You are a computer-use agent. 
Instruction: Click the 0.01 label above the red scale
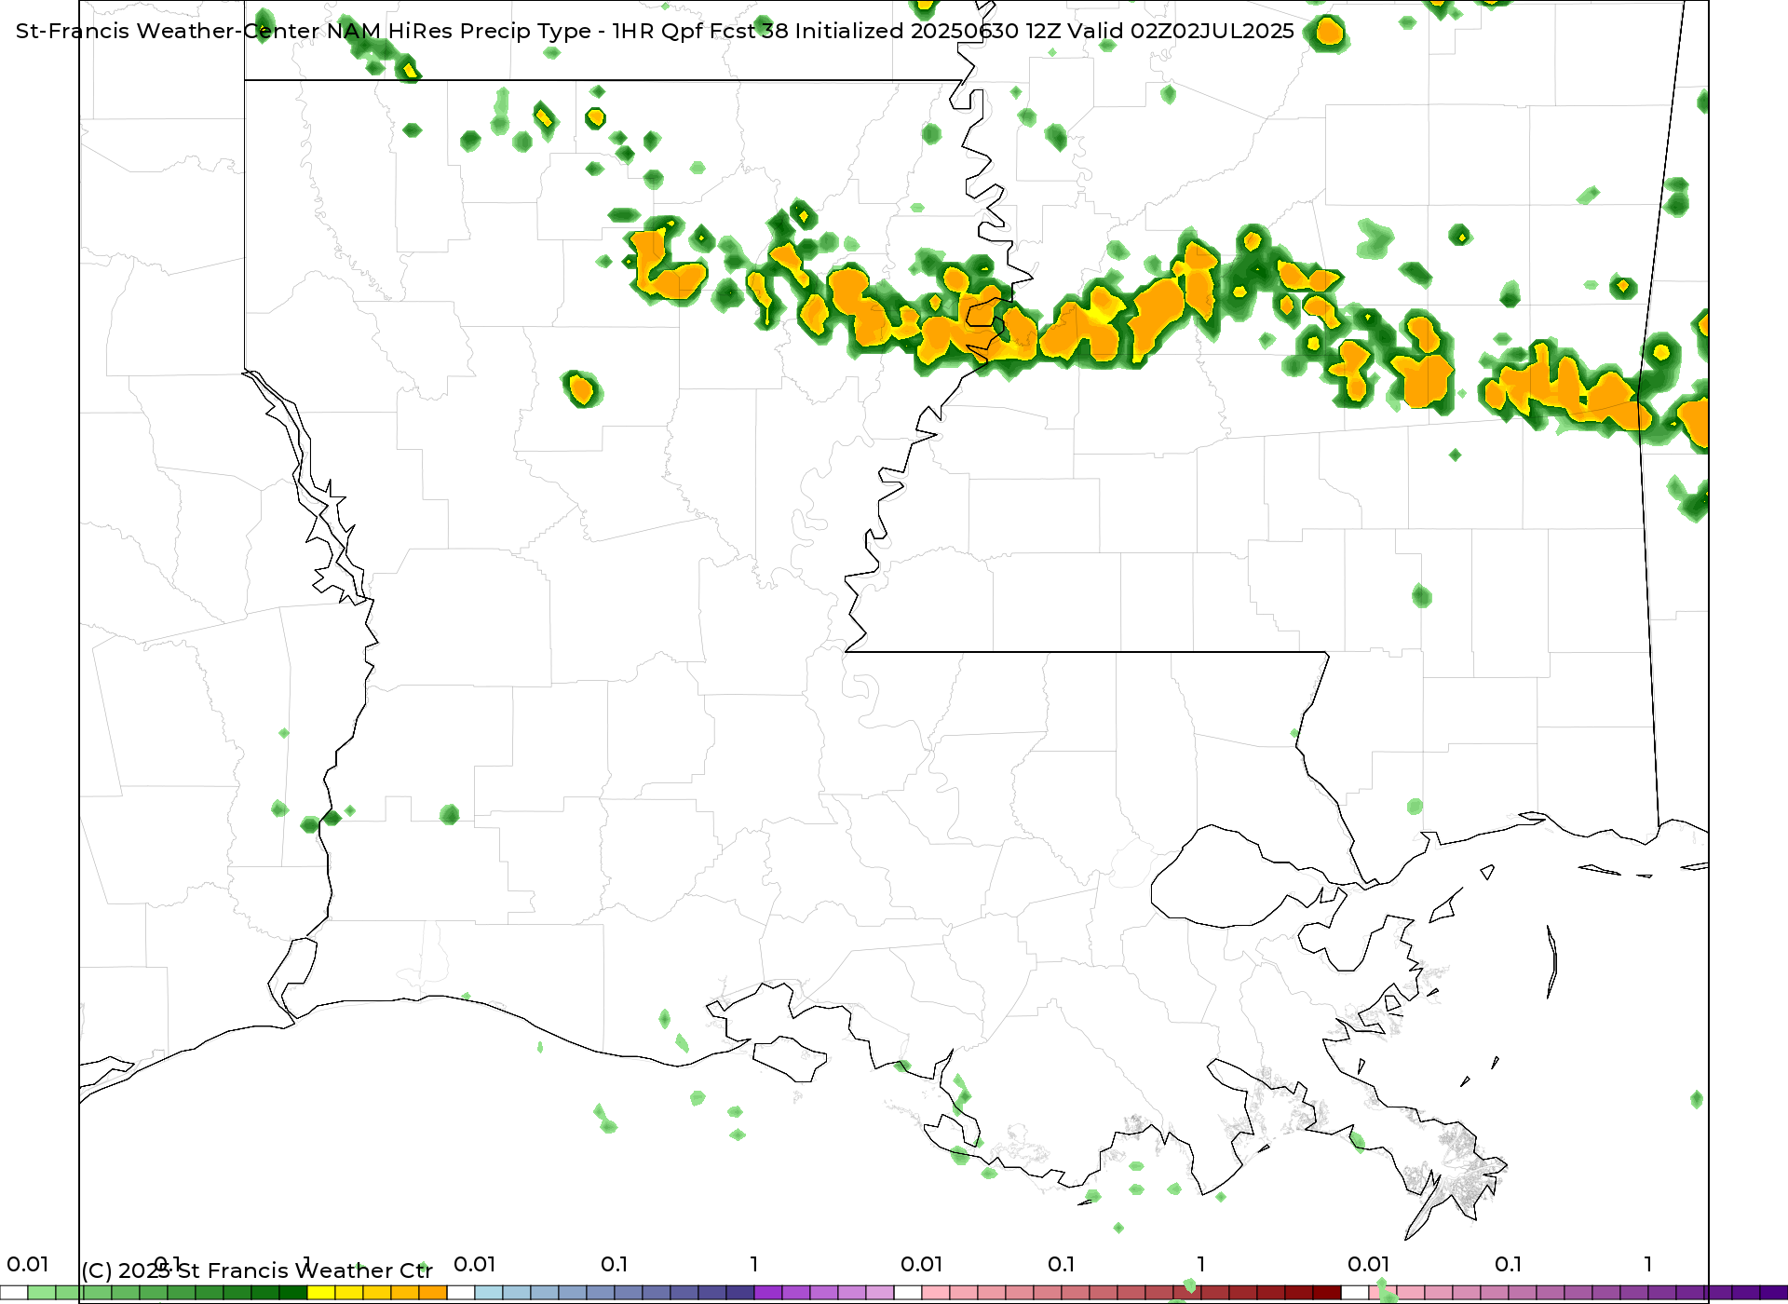click(922, 1264)
